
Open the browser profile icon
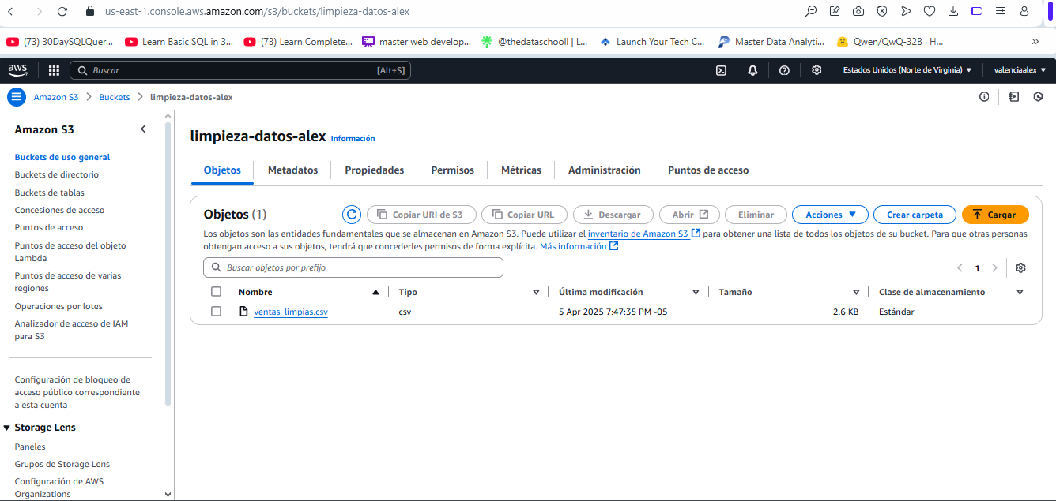coord(1024,11)
